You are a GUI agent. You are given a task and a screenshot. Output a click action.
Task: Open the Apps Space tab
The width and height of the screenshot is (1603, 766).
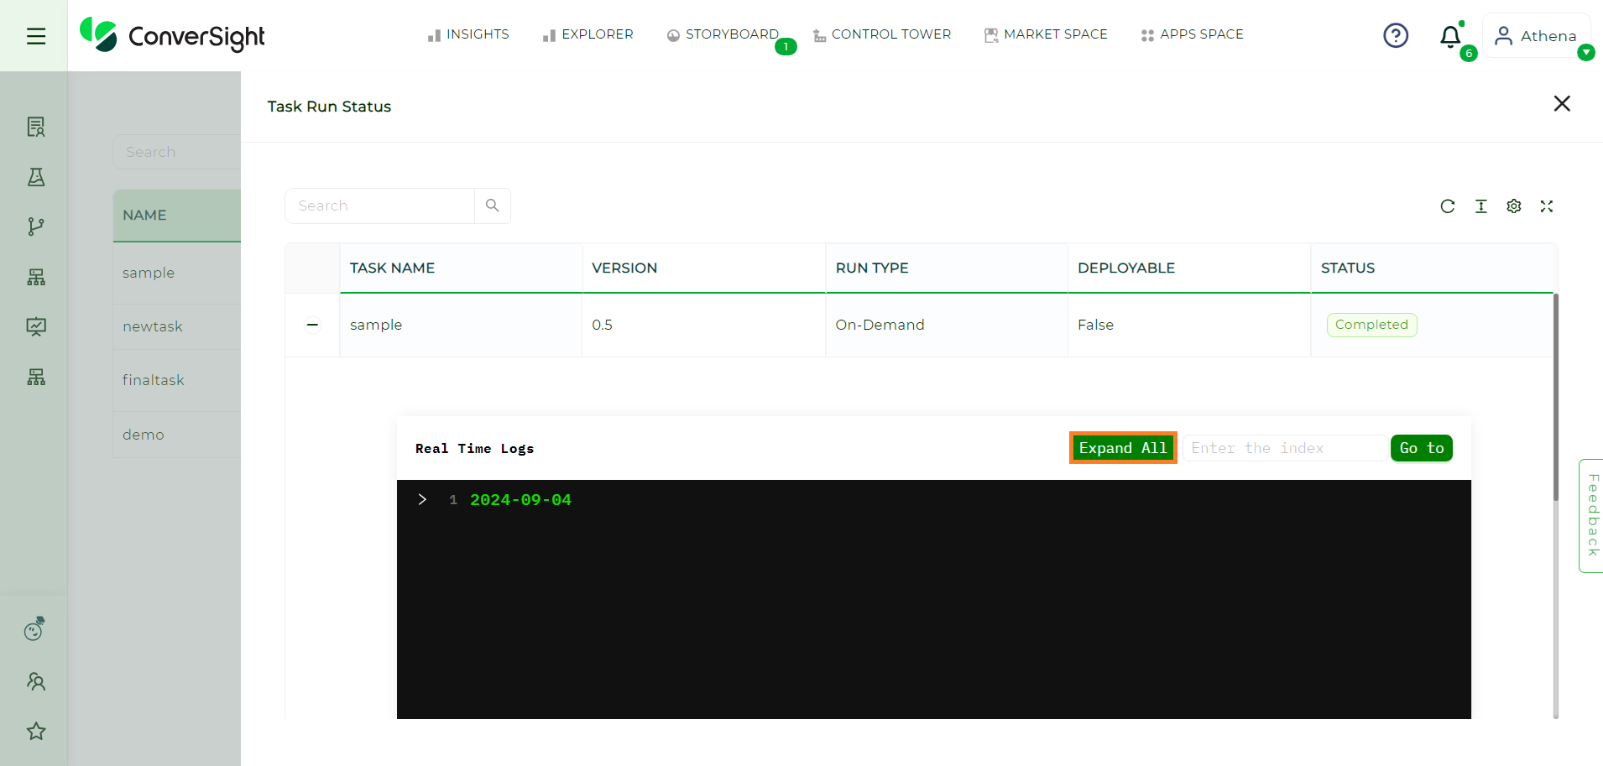pos(1193,34)
